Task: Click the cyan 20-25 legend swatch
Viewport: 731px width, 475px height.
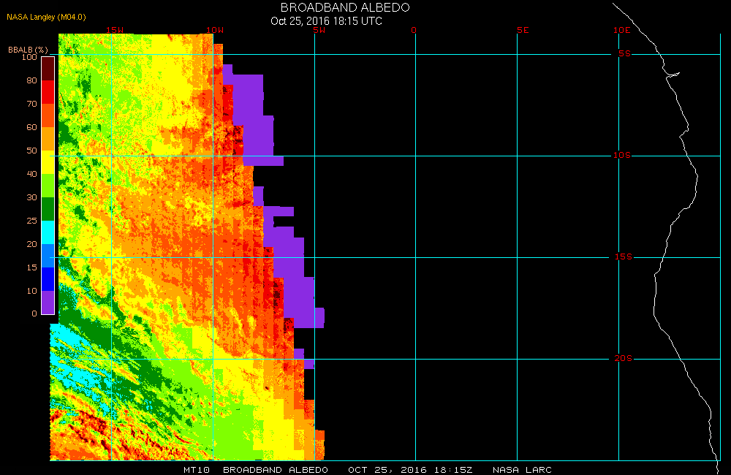Action: coord(48,232)
